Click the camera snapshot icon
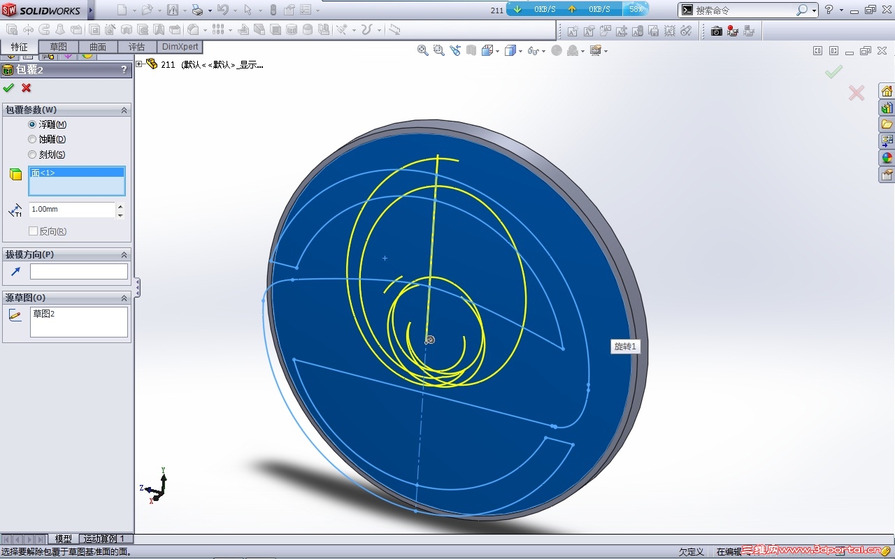 click(x=717, y=31)
